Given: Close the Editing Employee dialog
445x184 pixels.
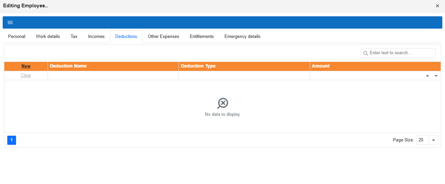Looking at the screenshot, I should click(437, 6).
